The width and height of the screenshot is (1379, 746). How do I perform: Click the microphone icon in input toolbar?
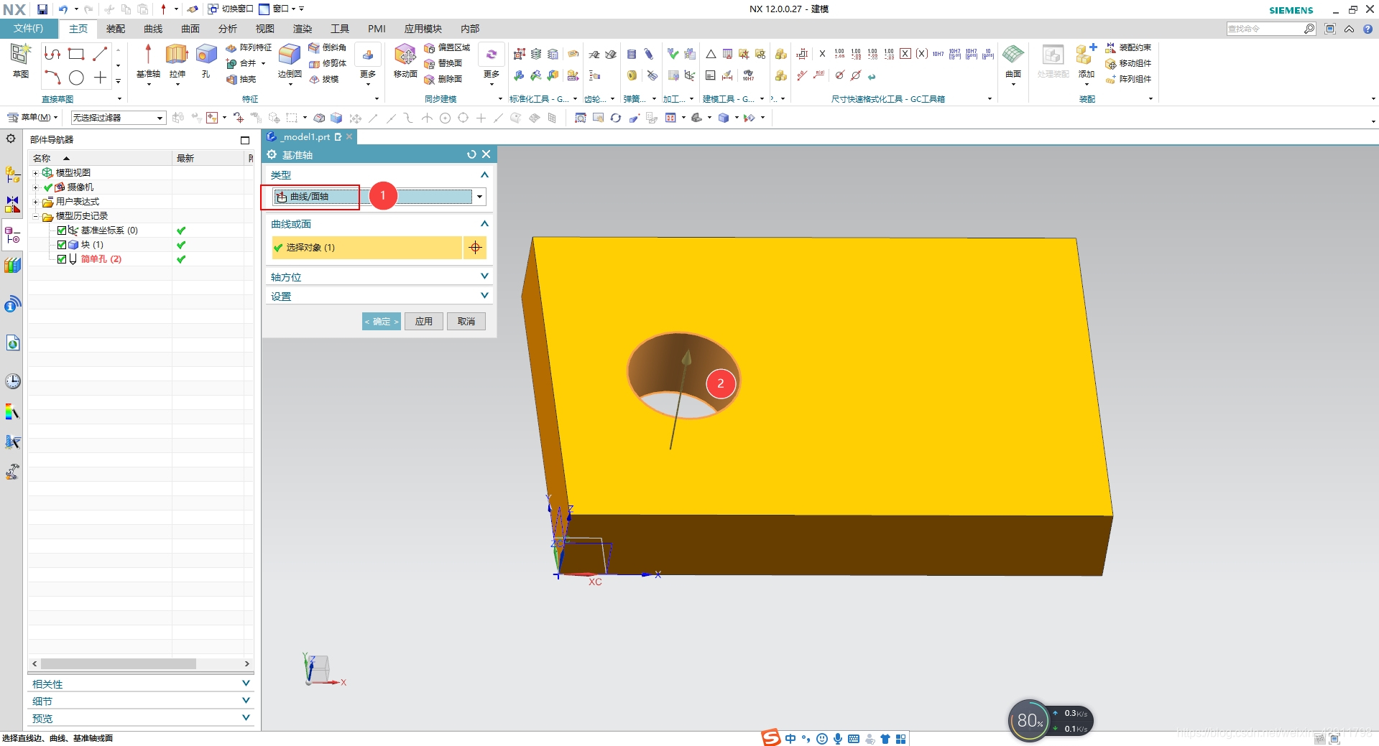pos(838,739)
